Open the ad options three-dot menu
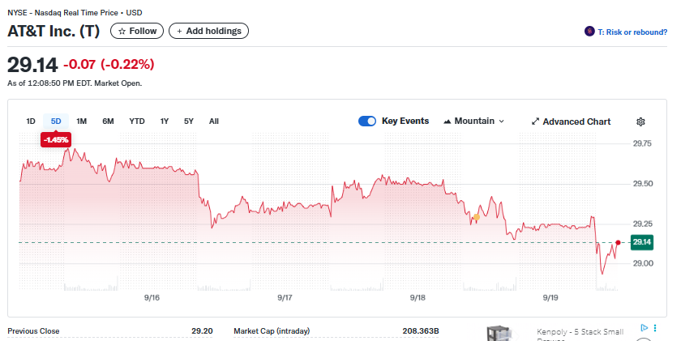Image resolution: width=681 pixels, height=341 pixels. (x=655, y=328)
